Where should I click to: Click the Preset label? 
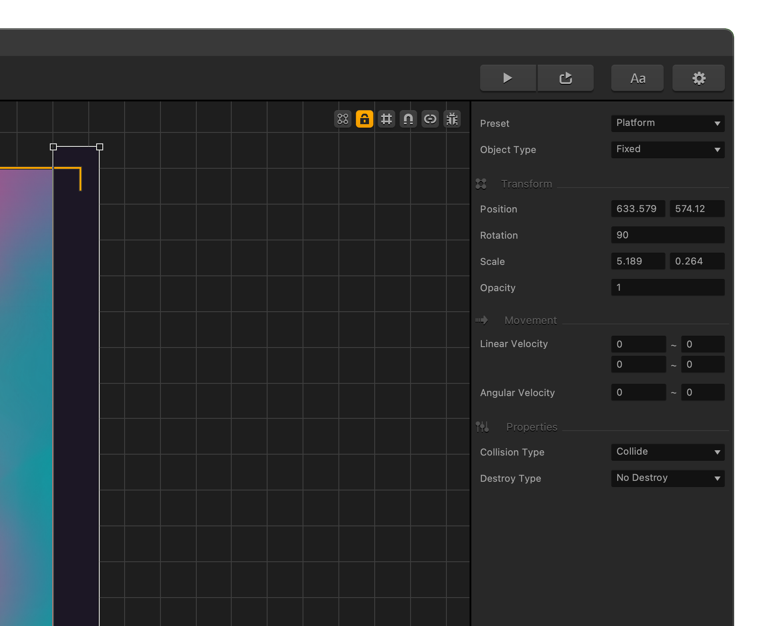click(x=494, y=124)
